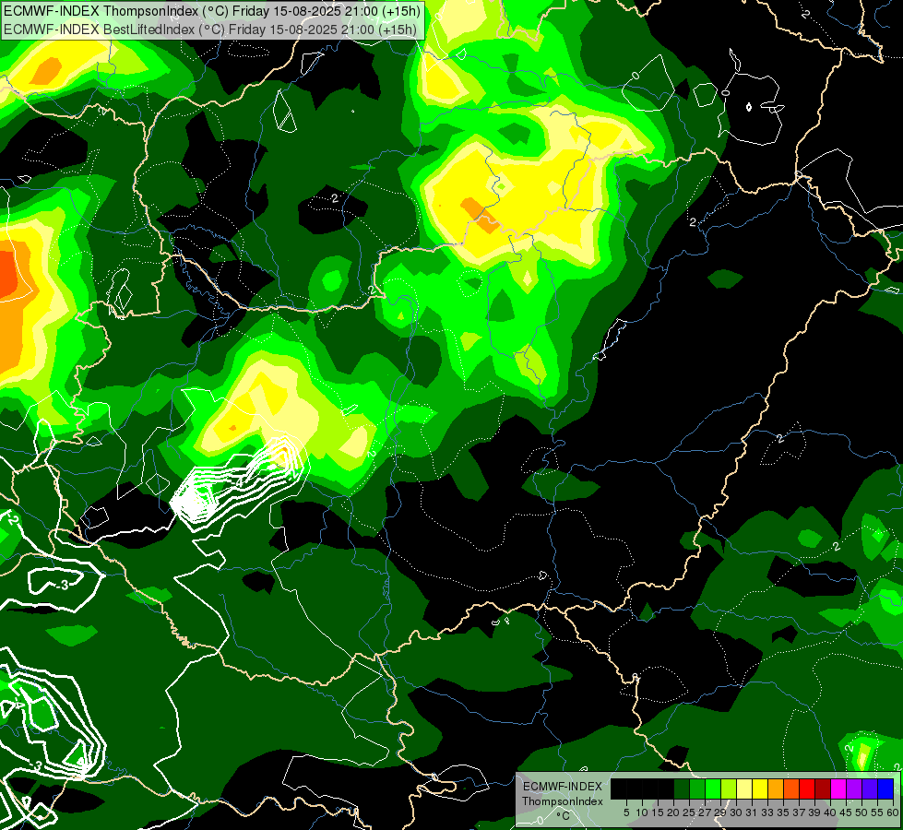Click the 'ECMWF-INDEX' label in the legend

pos(562,787)
